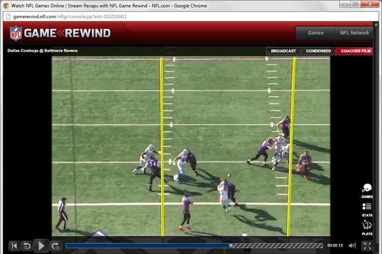This screenshot has height=254, width=382.
Task: Skip forward 10 seconds
Action: pos(56,246)
